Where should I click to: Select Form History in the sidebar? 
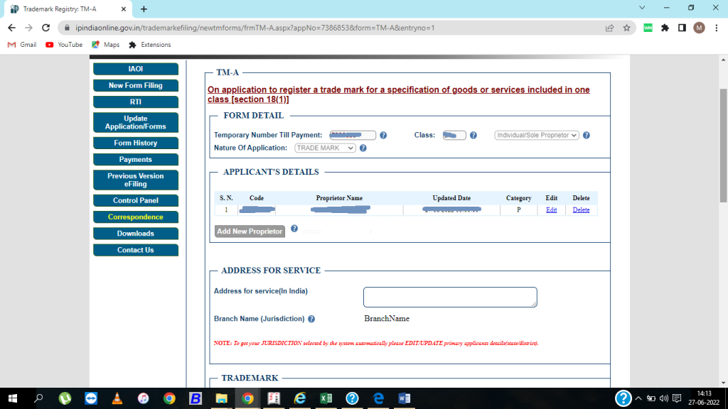pyautogui.click(x=135, y=143)
